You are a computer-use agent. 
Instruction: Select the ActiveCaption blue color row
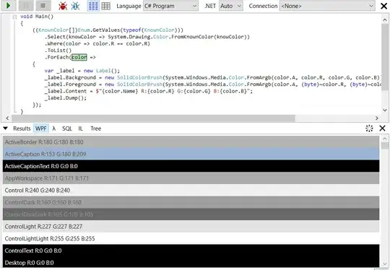pos(191,154)
